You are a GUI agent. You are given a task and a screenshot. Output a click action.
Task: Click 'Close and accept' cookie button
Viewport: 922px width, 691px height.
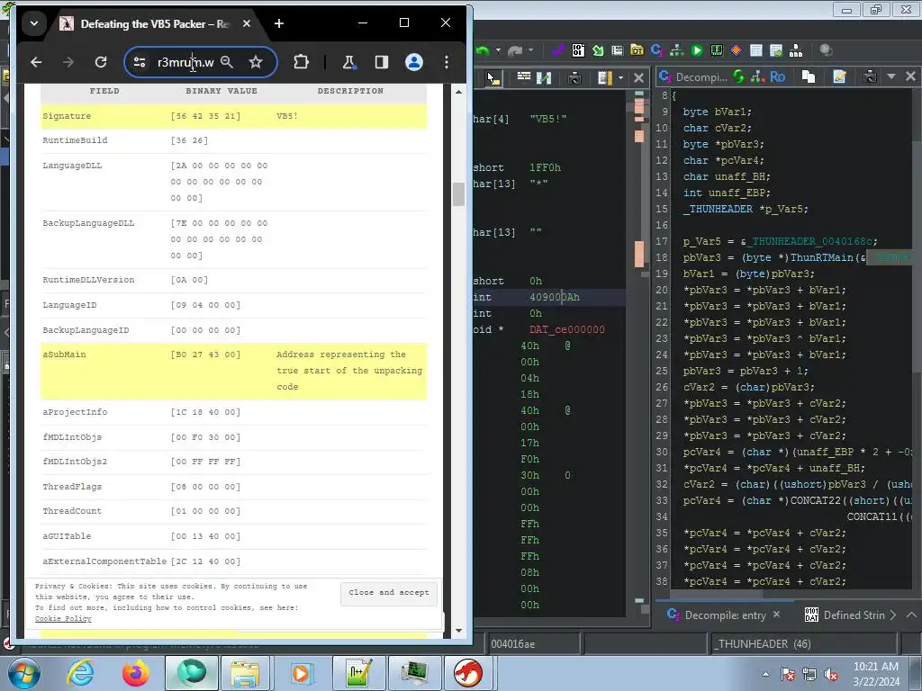pyautogui.click(x=389, y=593)
